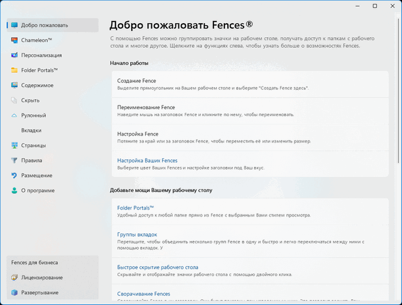Click the Содержимое sidebar icon
Screen dimensions: 402x305
click(14, 85)
